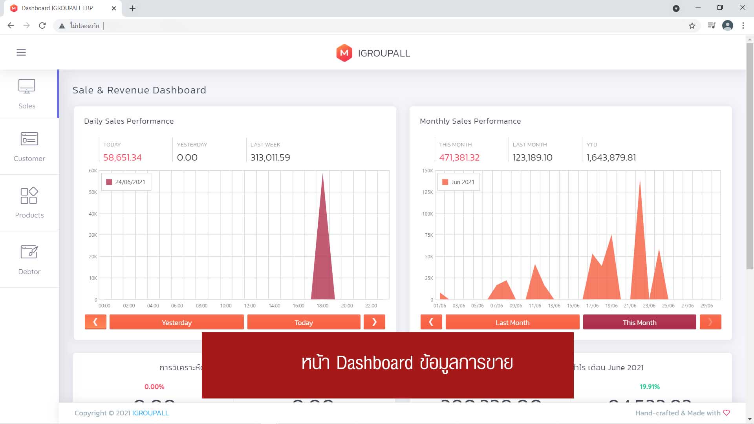Click the IGROUPALL logo icon

click(x=344, y=52)
